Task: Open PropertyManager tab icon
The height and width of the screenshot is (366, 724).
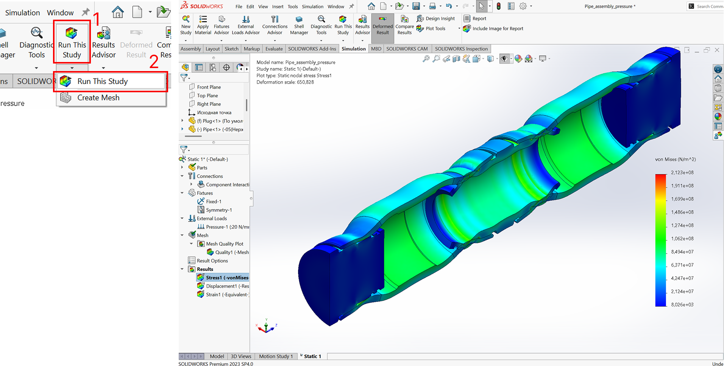Action: tap(199, 67)
